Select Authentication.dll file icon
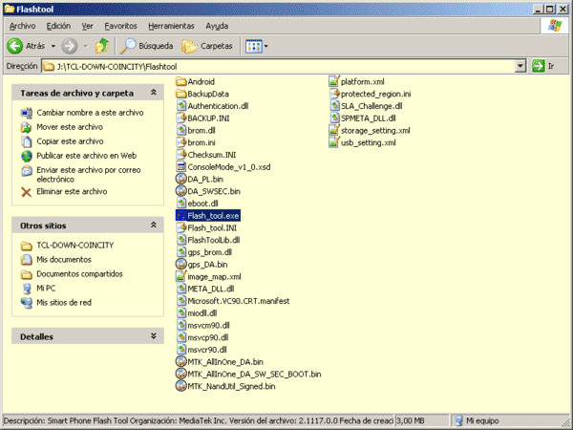Image resolution: width=573 pixels, height=430 pixels. coord(180,106)
